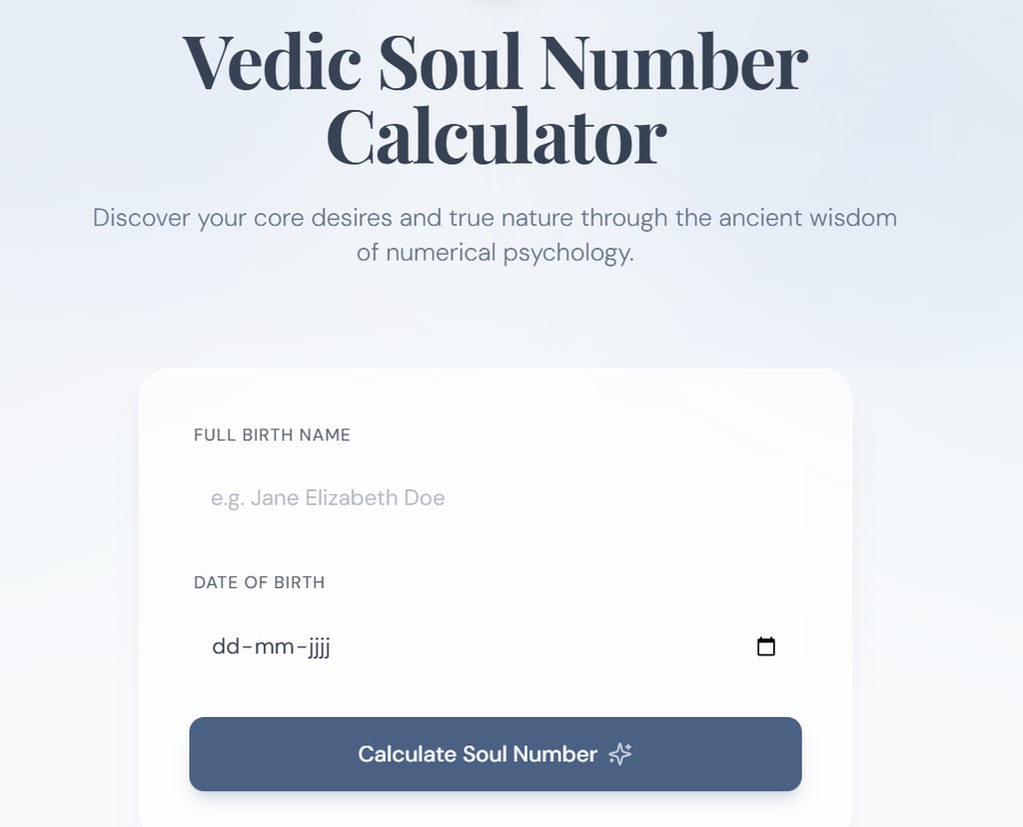
Task: Click 'of numerical psychology' subtitle line
Action: click(495, 253)
